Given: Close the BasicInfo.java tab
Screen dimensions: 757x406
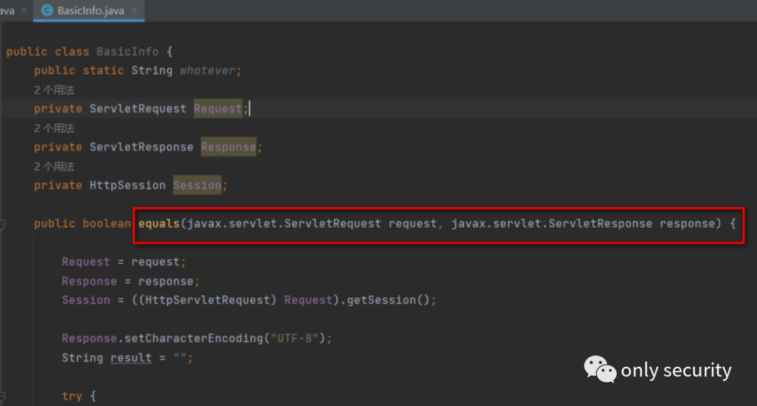Looking at the screenshot, I should 134,10.
